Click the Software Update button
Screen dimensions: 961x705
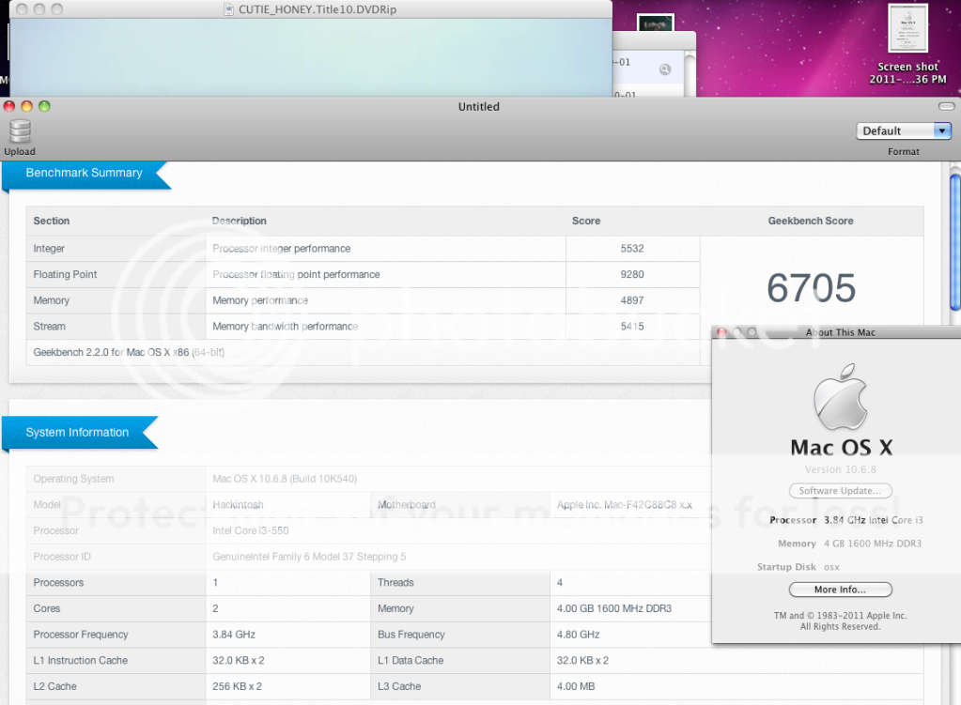(x=840, y=491)
